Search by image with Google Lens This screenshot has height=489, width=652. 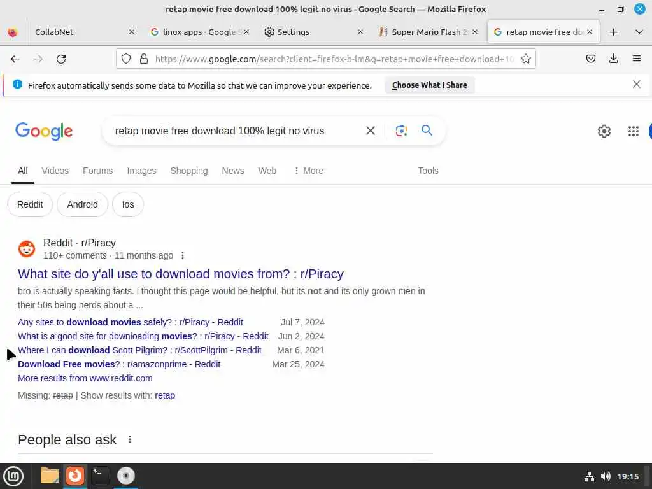401,131
